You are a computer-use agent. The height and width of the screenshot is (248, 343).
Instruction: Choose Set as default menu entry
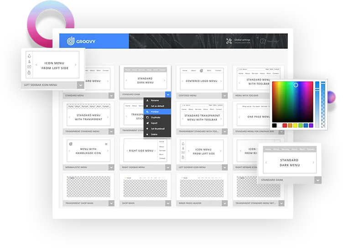pos(157,106)
